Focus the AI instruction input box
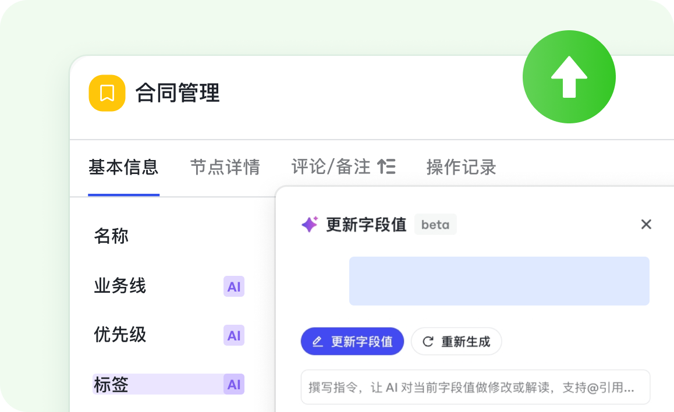Viewport: 674px width, 412px height. pos(475,387)
